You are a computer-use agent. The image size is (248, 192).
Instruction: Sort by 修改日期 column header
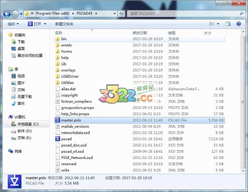point(140,33)
